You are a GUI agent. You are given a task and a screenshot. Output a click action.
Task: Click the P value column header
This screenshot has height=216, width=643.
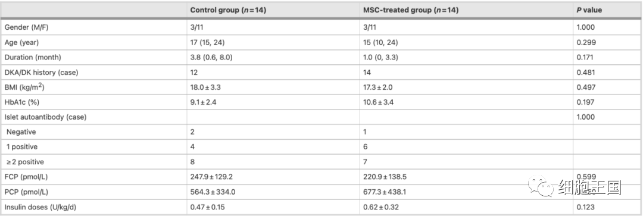(589, 10)
